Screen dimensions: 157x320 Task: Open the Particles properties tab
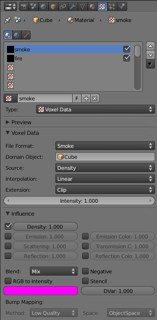click(112, 7)
